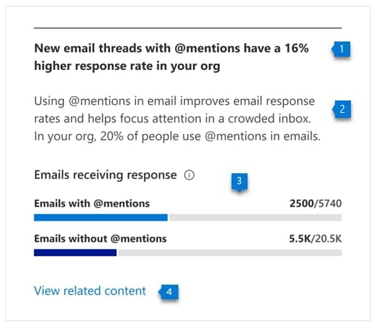Click the sentence stating 20% of people use @mentions

(177, 136)
